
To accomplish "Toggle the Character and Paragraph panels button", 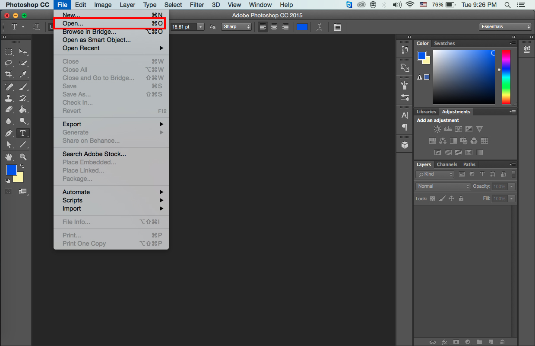I will click(337, 27).
